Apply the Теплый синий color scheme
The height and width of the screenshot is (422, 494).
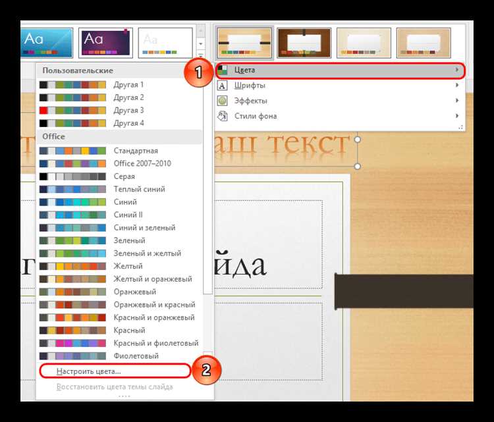(x=120, y=189)
